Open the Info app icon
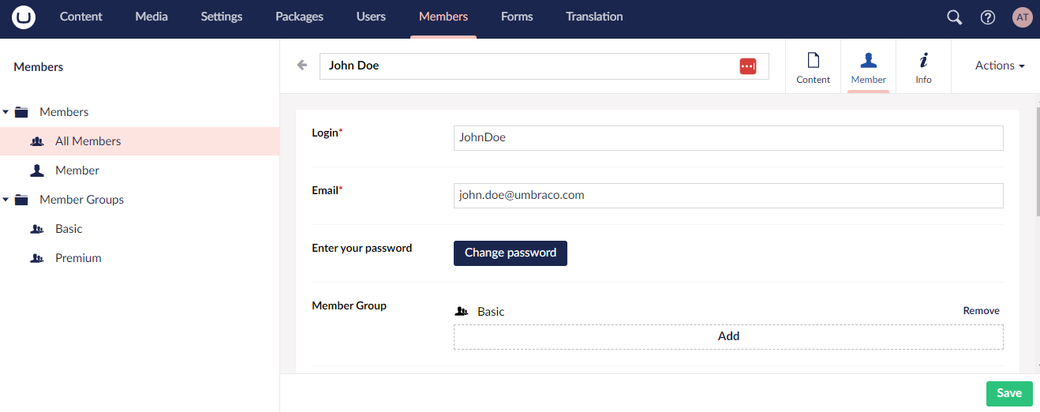Image resolution: width=1040 pixels, height=412 pixels. click(x=923, y=67)
